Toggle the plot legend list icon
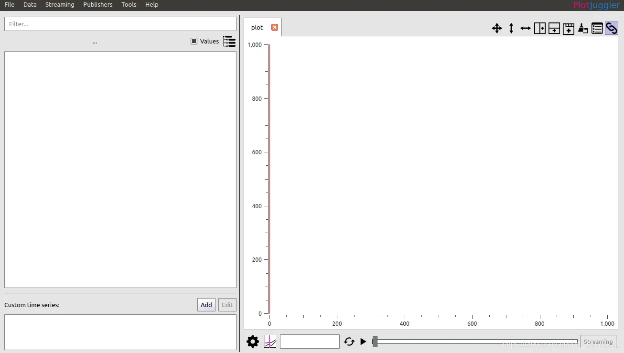Viewport: 624px width, 353px height. (597, 28)
